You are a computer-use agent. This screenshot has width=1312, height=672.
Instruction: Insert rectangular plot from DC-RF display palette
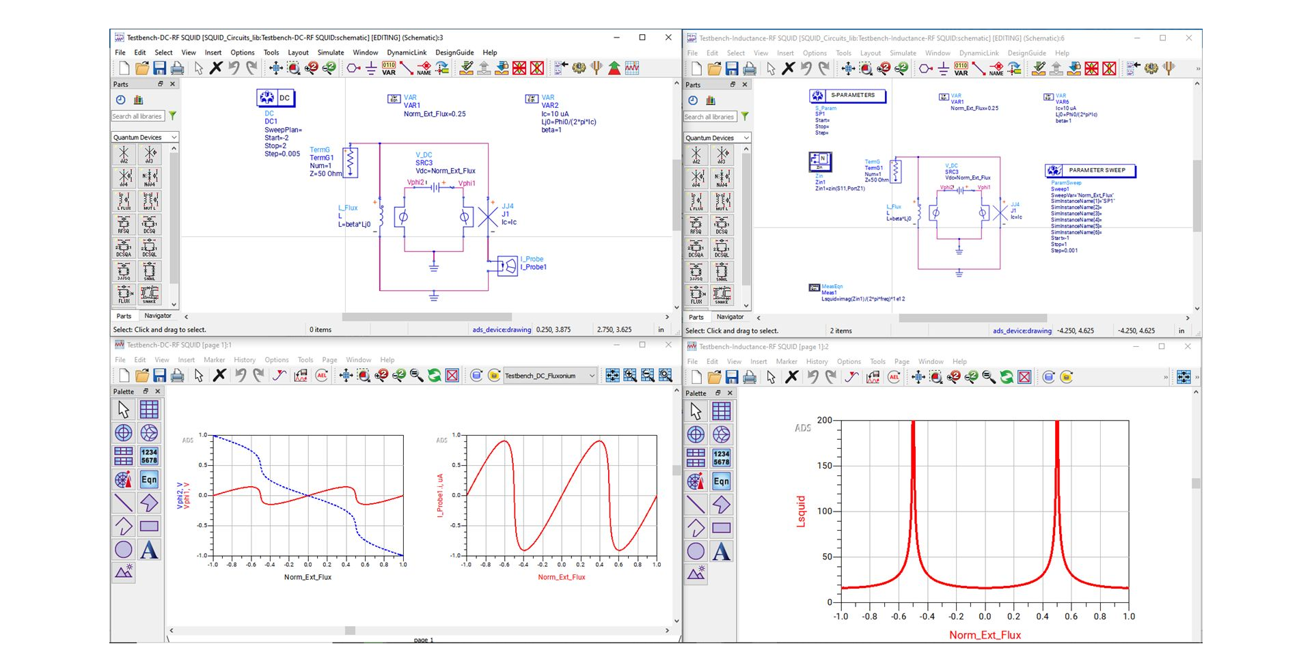149,409
